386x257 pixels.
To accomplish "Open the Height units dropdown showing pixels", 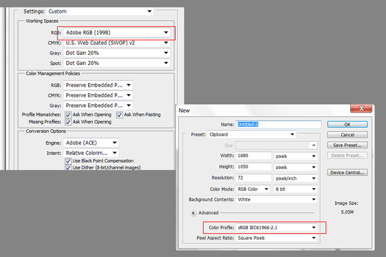I will pos(295,167).
